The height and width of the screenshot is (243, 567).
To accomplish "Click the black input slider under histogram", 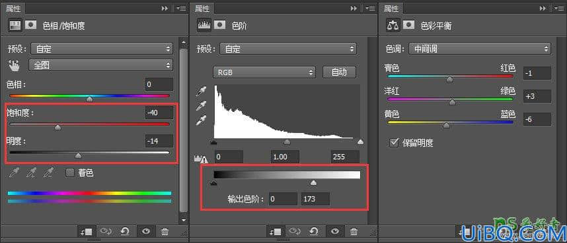I will 213,142.
